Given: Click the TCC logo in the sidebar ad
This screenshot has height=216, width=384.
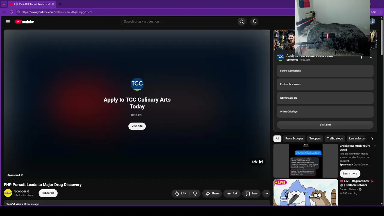Looking at the screenshot, I should click(280, 57).
